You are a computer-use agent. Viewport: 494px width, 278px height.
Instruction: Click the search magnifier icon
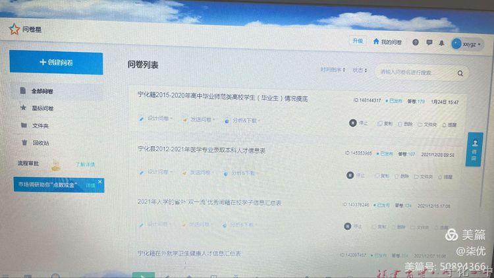point(460,72)
